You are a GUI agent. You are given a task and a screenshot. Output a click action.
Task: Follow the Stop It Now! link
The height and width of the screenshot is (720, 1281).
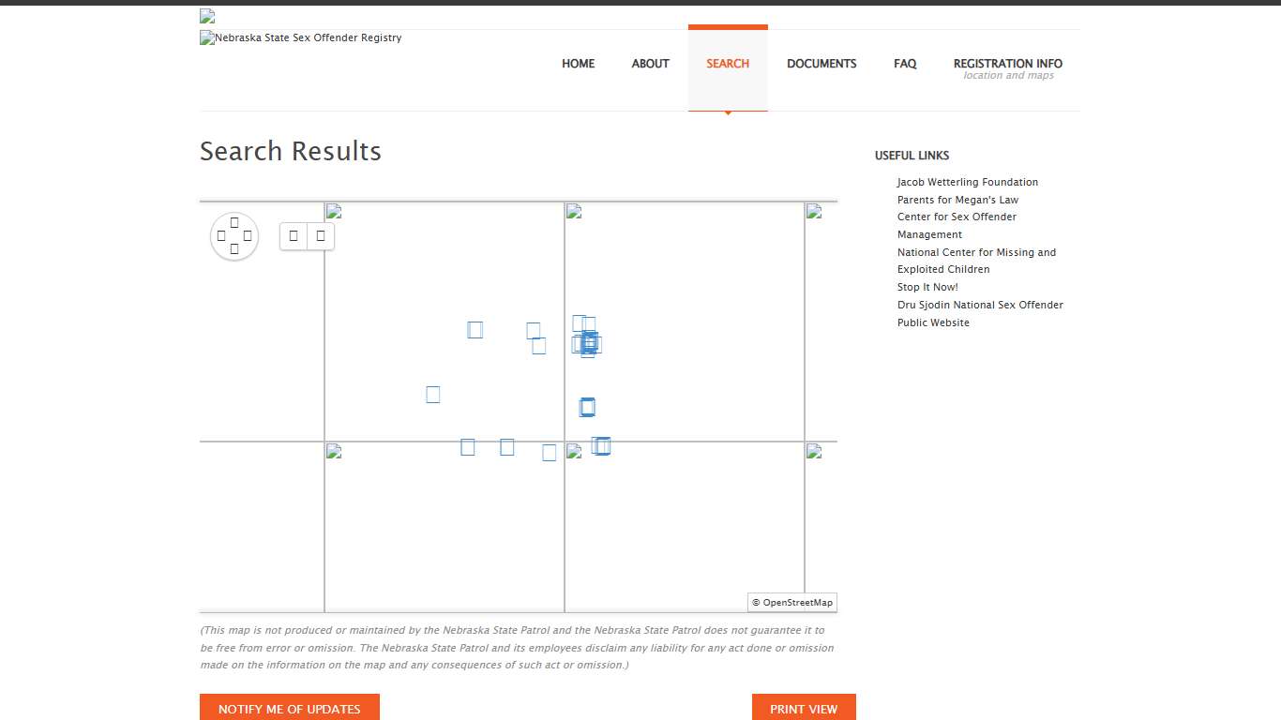[927, 288]
